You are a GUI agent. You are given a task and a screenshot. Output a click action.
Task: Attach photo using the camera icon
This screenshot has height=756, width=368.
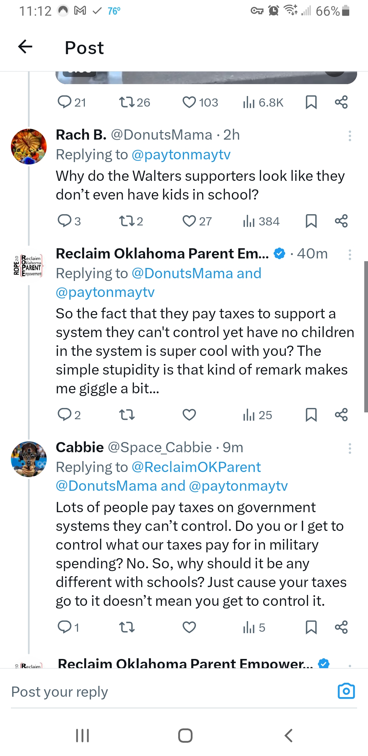346,691
